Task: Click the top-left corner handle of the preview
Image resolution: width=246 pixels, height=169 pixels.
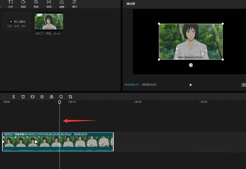Action: click(159, 24)
